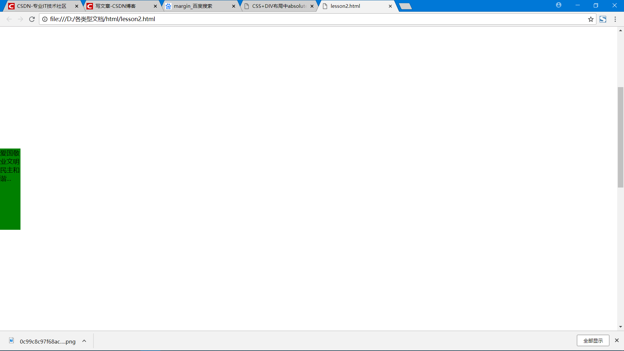This screenshot has height=351, width=624.
Task: Open the Chrome three-dot menu
Action: [615, 19]
